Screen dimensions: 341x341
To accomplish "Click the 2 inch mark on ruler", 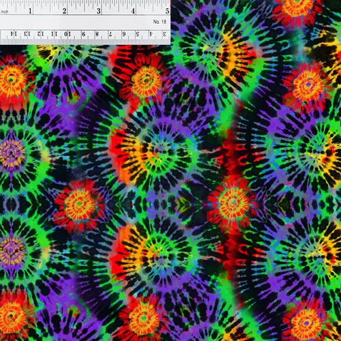I will 65,11.
